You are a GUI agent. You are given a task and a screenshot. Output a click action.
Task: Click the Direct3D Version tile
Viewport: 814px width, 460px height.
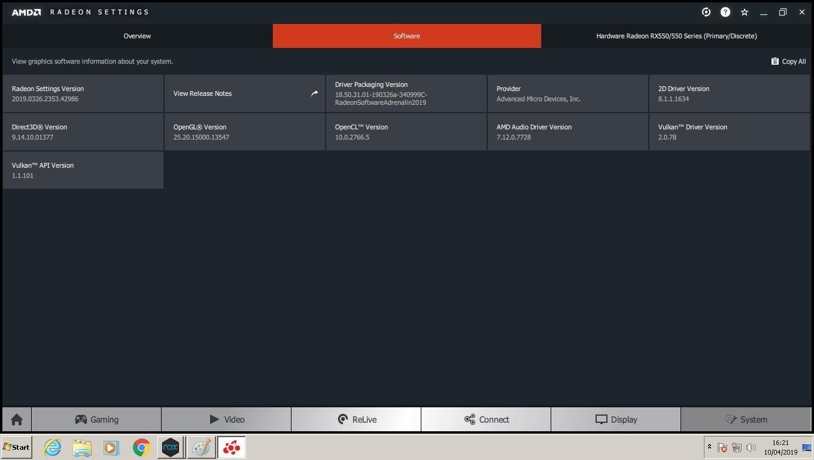pos(83,132)
